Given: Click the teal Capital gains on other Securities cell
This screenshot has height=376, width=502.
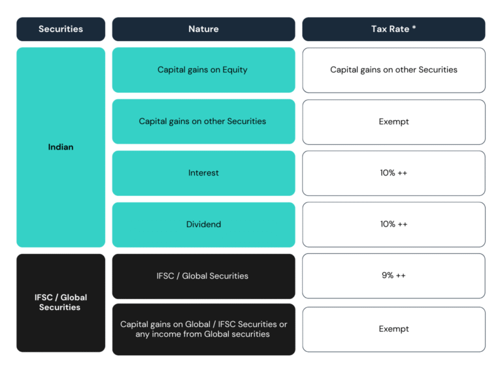Looking at the screenshot, I should (203, 121).
